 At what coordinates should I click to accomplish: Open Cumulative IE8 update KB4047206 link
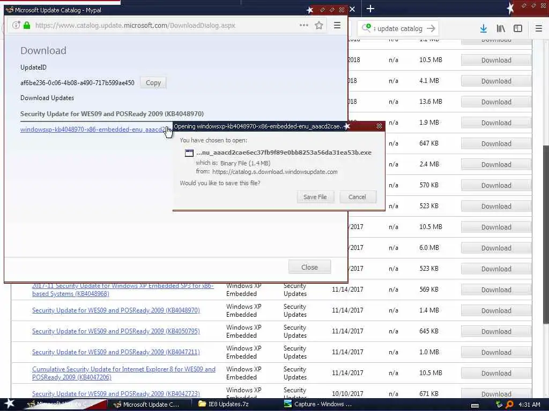pos(124,373)
